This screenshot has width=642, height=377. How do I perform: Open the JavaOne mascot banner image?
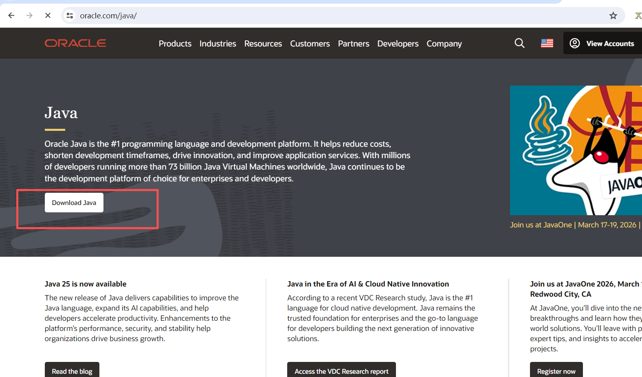pyautogui.click(x=576, y=150)
